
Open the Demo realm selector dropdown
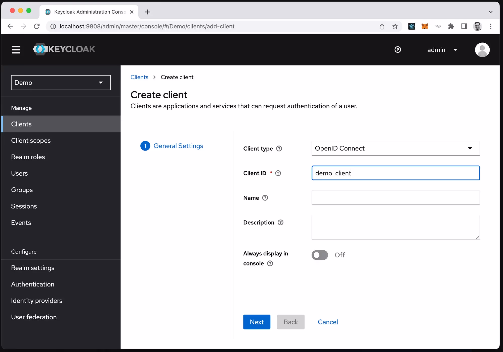[x=61, y=83]
